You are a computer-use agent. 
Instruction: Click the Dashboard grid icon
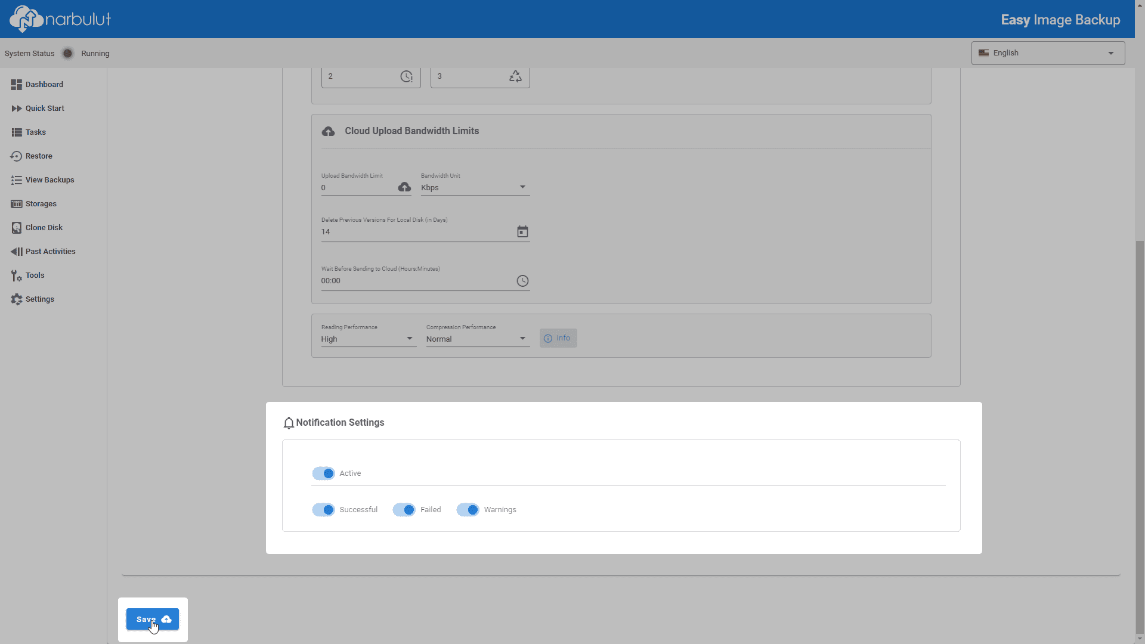[17, 85]
